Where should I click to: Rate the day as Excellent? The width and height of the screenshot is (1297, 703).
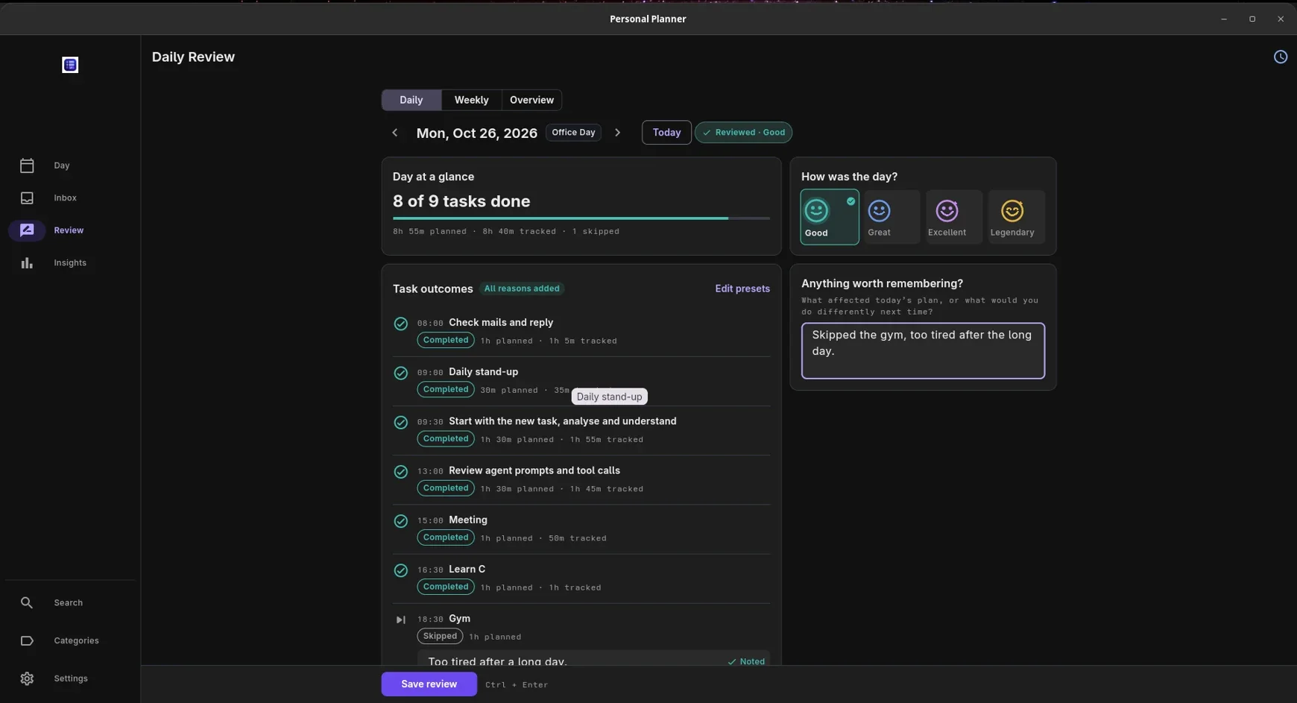pos(953,217)
